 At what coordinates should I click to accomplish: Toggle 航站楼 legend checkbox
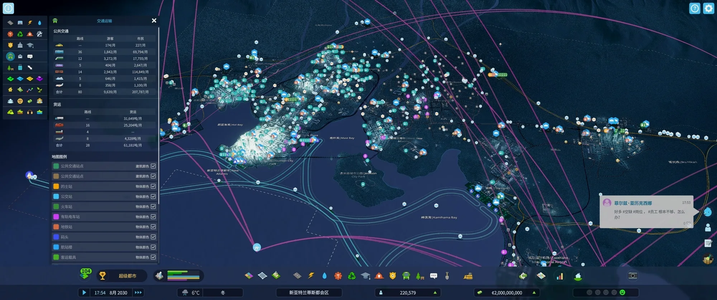(153, 247)
